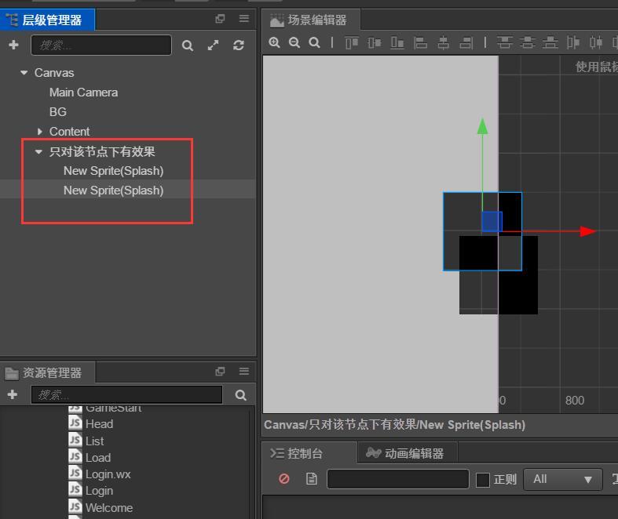Select the 只对该节点下有效果 node
Screen dimensions: 618x519
point(102,151)
